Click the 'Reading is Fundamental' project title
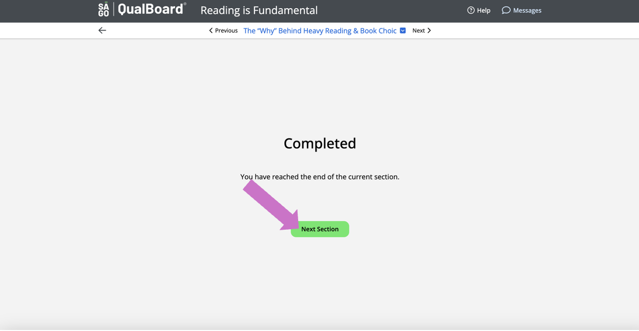The image size is (639, 331). [x=259, y=10]
